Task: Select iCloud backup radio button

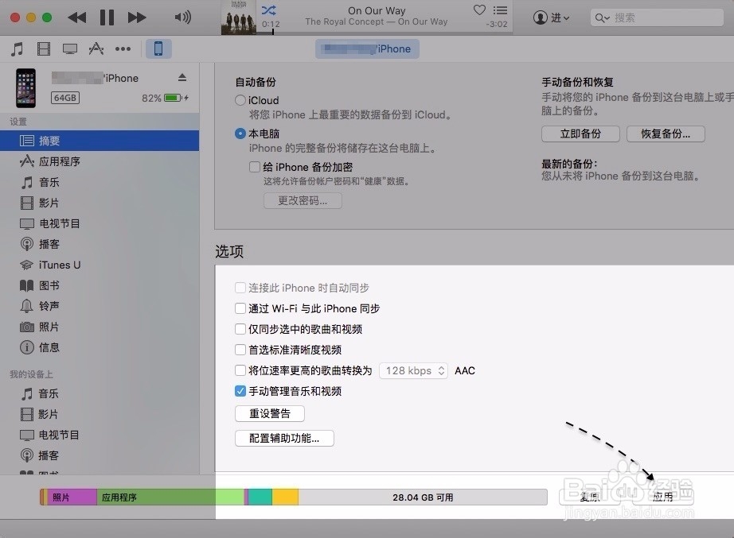Action: 240,100
